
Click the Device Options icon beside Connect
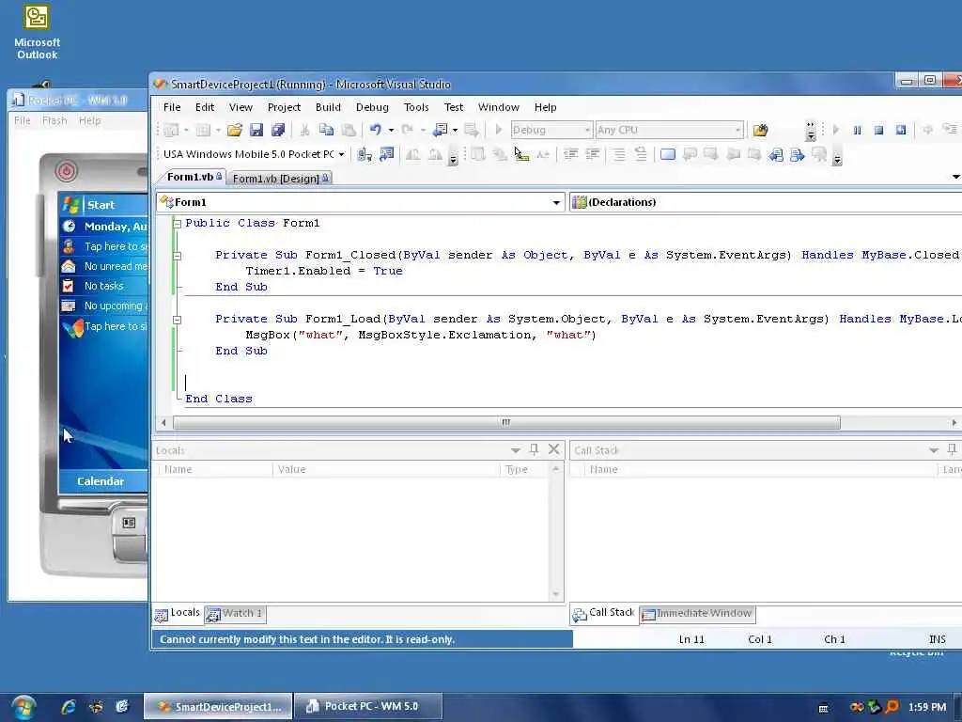click(386, 155)
